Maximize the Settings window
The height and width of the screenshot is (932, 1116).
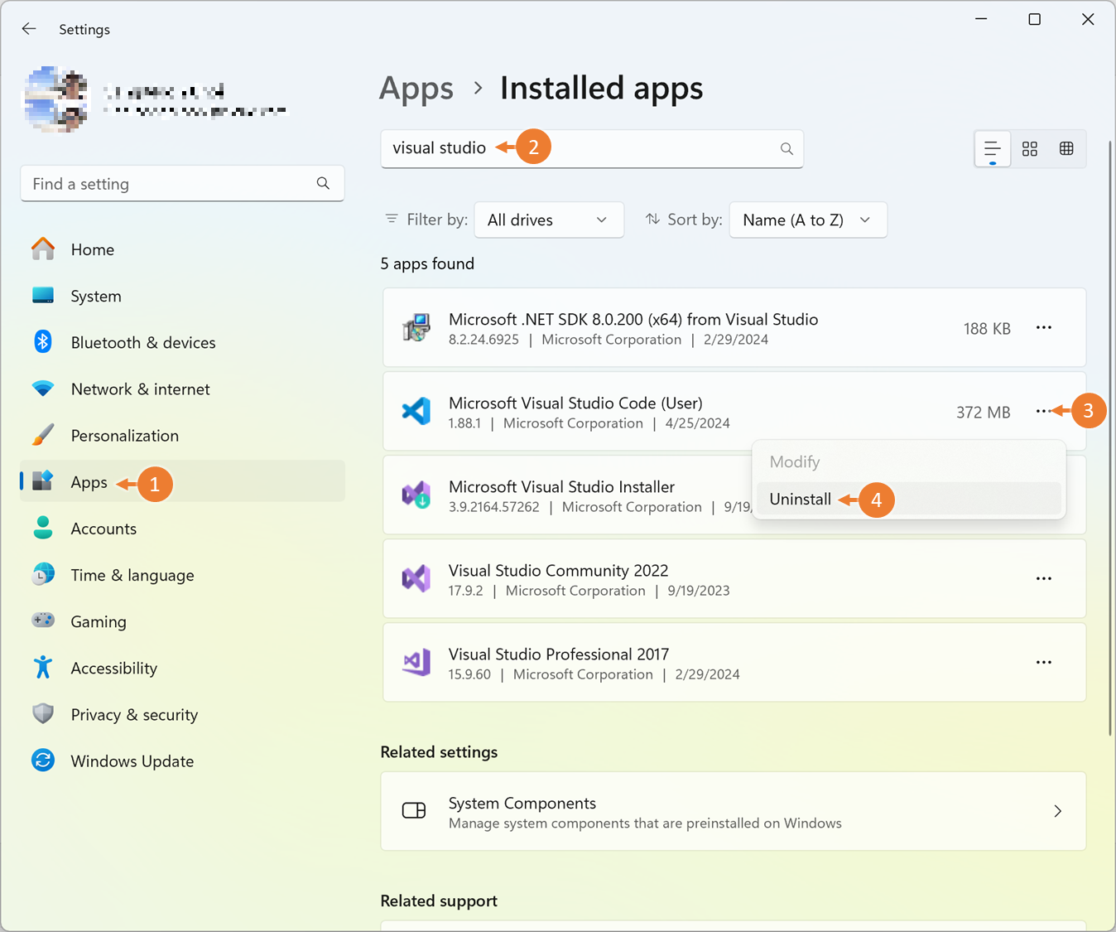(x=1034, y=19)
